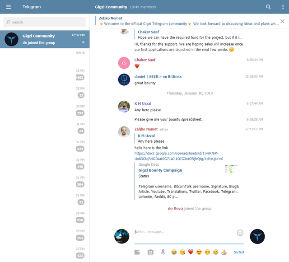Open Gigzi Community chat in sidebar
Image resolution: width=289 pixels, height=262 pixels.
point(45,39)
